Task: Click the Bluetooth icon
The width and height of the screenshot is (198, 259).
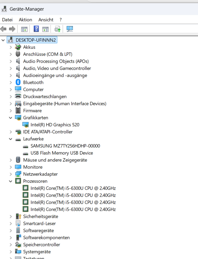Action: tap(18, 82)
